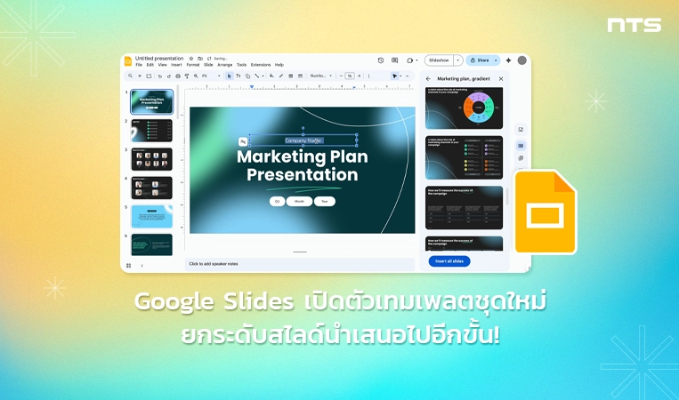Go back from Marketing plan, gradient panel
The height and width of the screenshot is (400, 679).
(x=428, y=79)
